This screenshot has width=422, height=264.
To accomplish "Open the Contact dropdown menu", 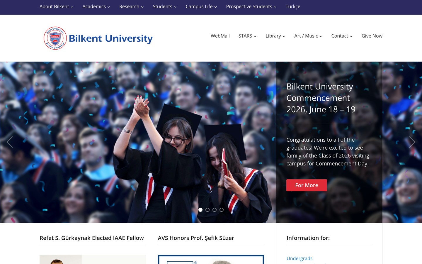I will click(342, 36).
